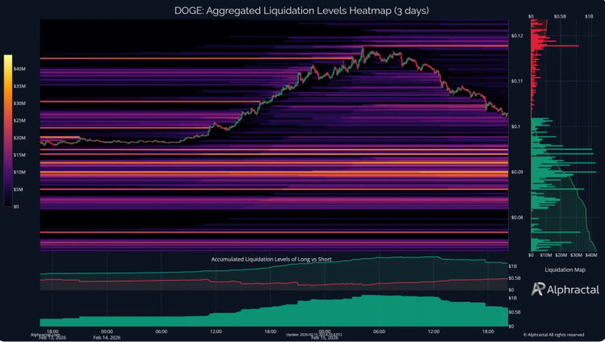Click the Feb 13, 2026 date label

pyautogui.click(x=50, y=336)
